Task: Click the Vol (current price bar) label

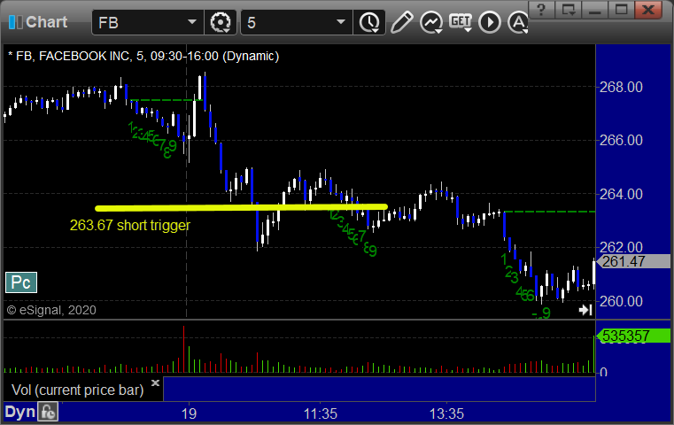Action: coord(77,390)
